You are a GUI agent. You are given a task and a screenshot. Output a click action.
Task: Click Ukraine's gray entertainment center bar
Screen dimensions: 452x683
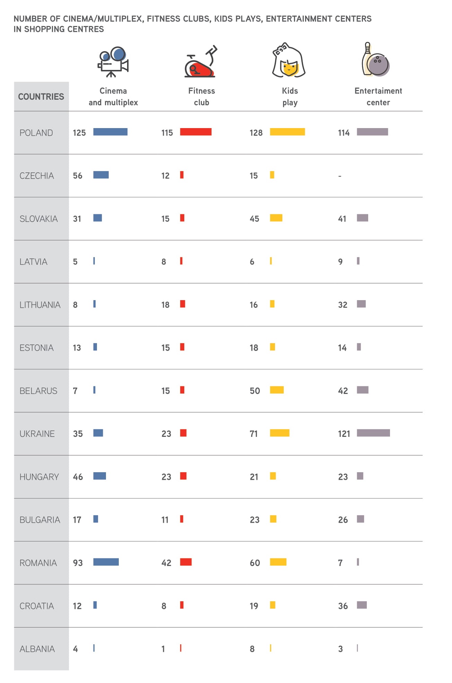(373, 433)
